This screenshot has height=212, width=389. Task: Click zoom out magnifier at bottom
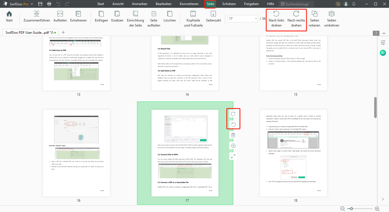(343, 209)
